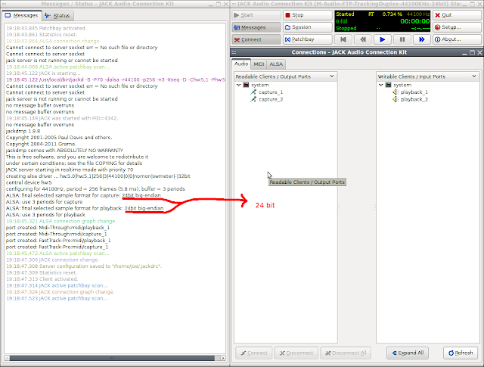Open Writable Clients header sort arrow
484x367 pixels.
474,76
